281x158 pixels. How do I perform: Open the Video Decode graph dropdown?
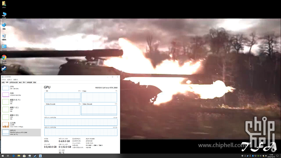(87, 104)
